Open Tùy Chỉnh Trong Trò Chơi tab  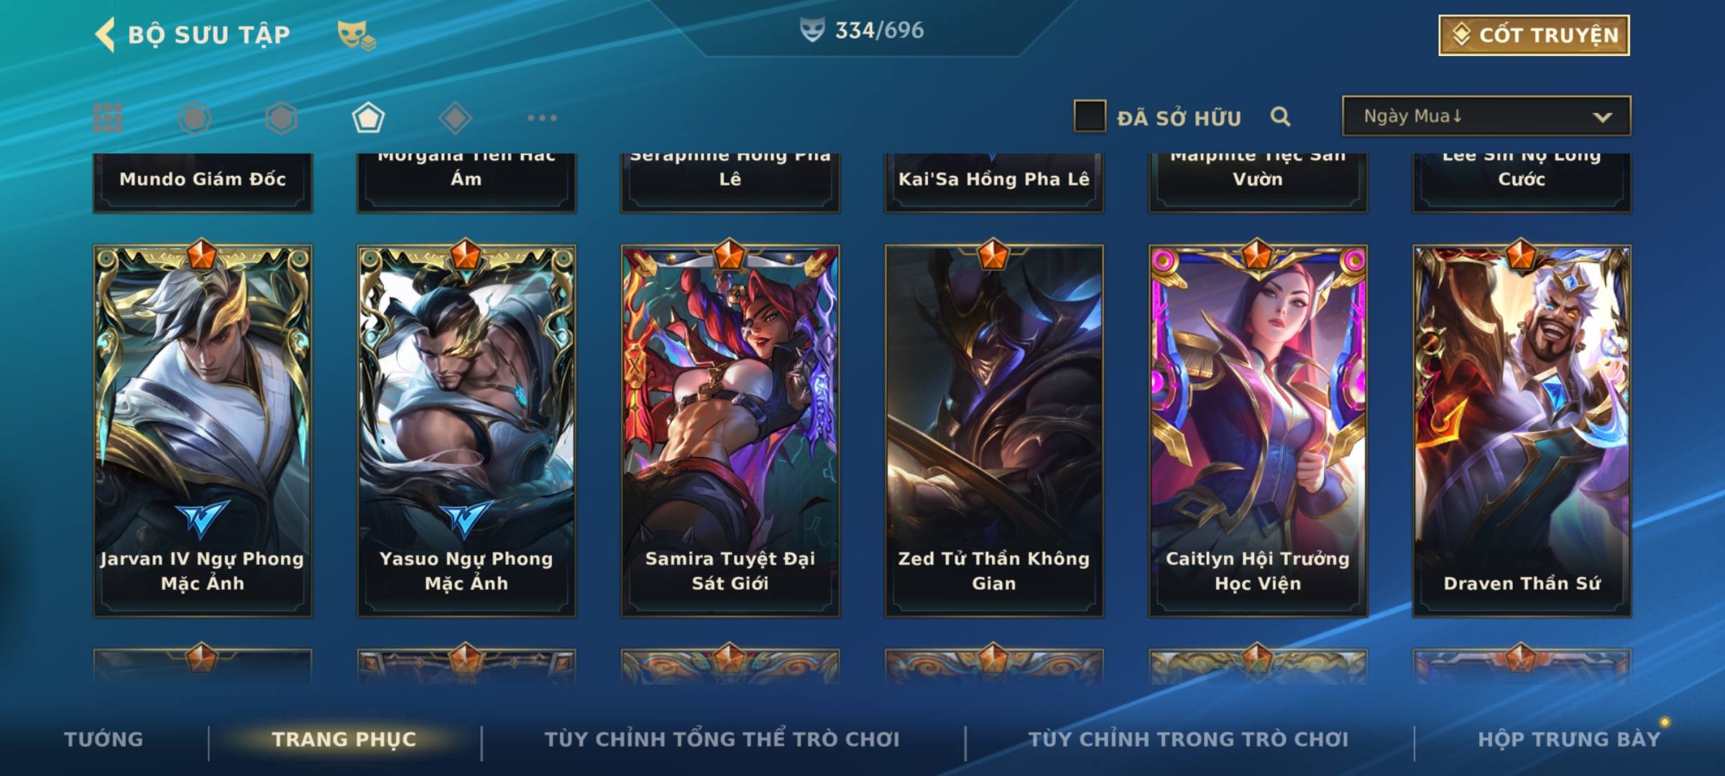(1188, 739)
